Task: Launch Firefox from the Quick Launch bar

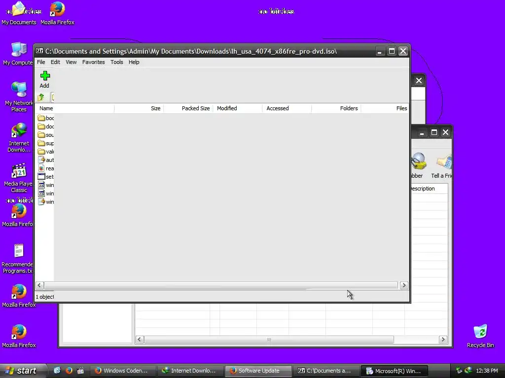Action: click(x=69, y=371)
